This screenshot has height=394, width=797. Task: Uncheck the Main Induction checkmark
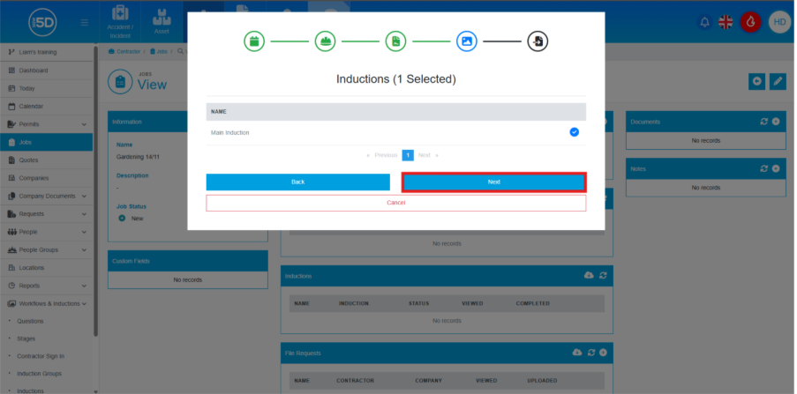click(574, 132)
